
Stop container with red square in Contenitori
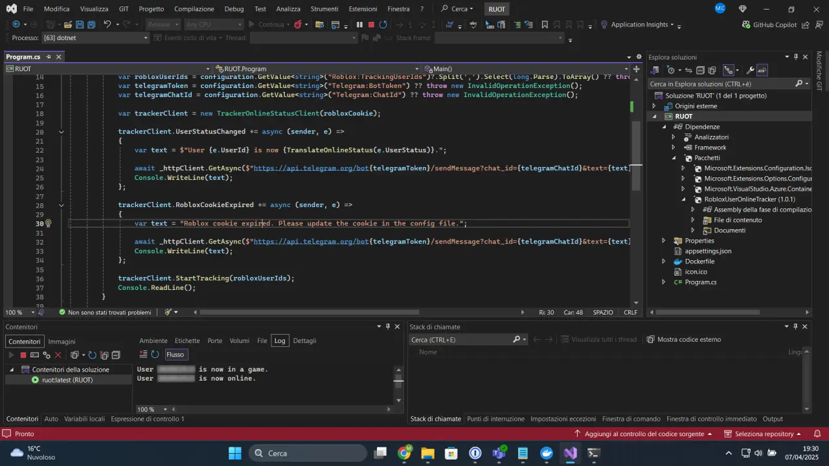(23, 355)
